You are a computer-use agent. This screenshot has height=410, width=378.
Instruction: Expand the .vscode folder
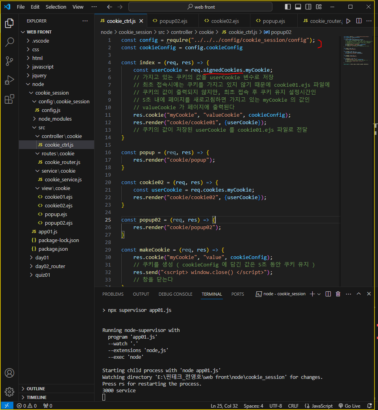[57, 41]
